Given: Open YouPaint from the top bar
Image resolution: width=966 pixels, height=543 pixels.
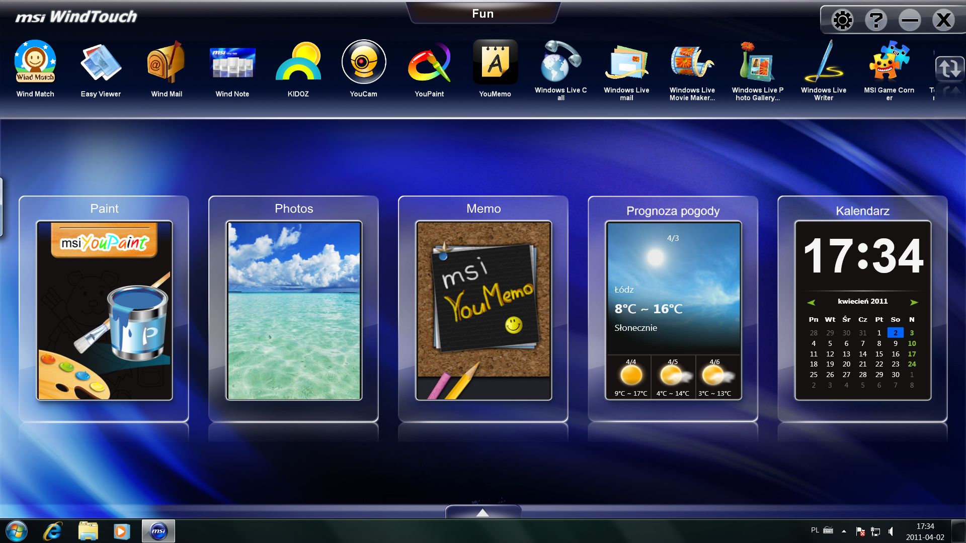Looking at the screenshot, I should (429, 63).
